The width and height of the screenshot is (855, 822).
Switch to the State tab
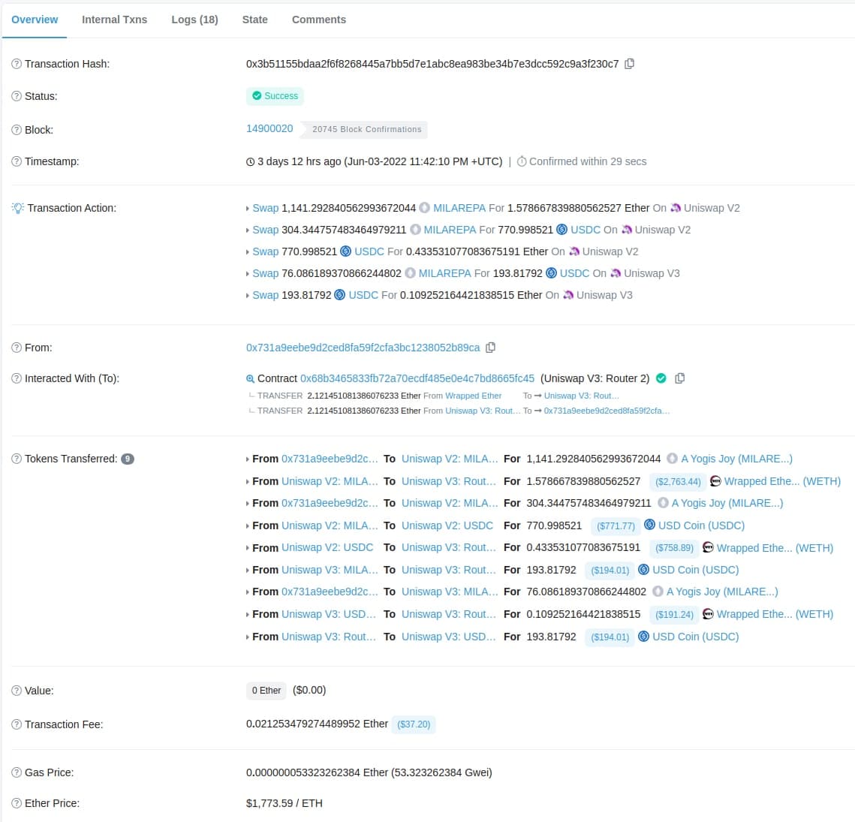click(x=254, y=20)
